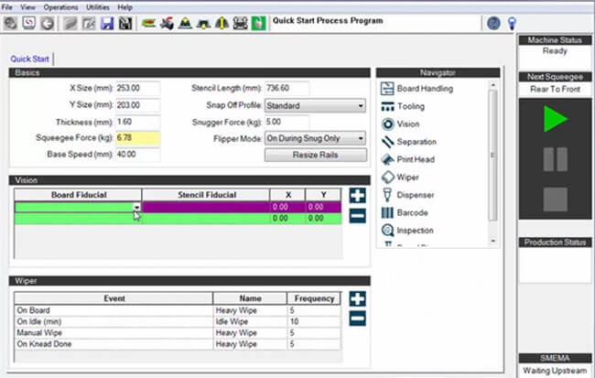Open the Barcode navigator entry
This screenshot has width=595, height=378.
pyautogui.click(x=413, y=212)
